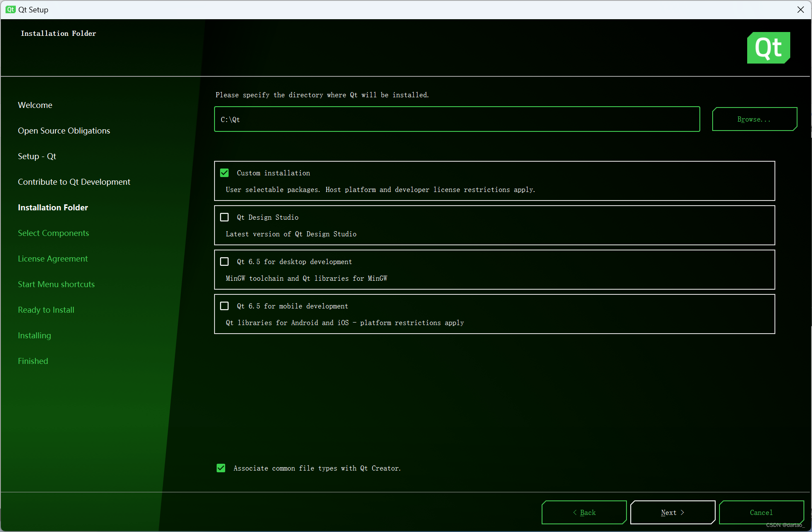This screenshot has height=532, width=812.
Task: Click the 'Installation Folder' page heading
Action: click(x=58, y=33)
